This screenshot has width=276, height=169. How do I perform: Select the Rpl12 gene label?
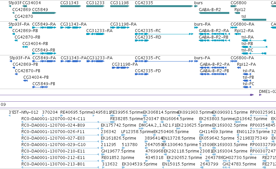point(240,10)
